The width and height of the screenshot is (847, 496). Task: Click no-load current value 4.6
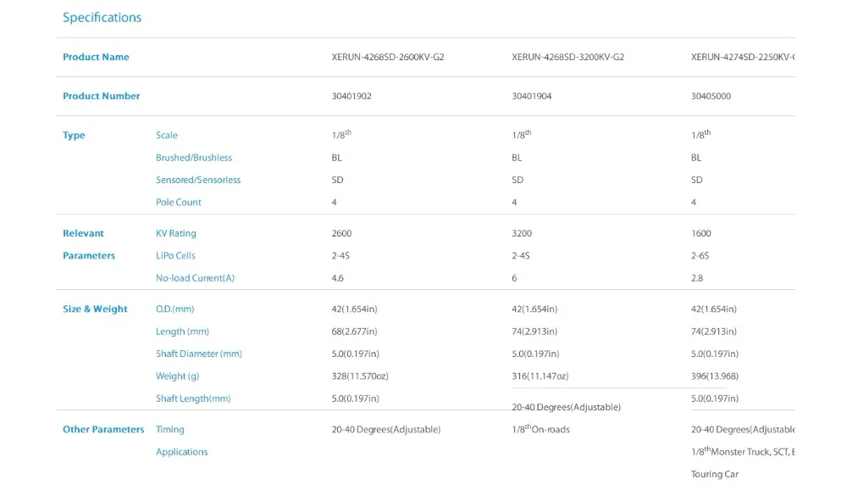[x=338, y=278]
